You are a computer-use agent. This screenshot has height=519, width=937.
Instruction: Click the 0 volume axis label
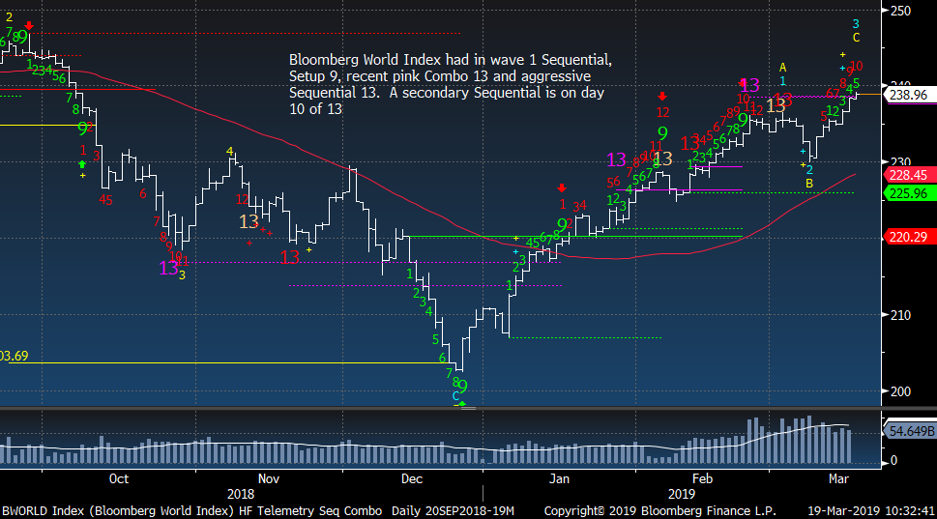[894, 460]
